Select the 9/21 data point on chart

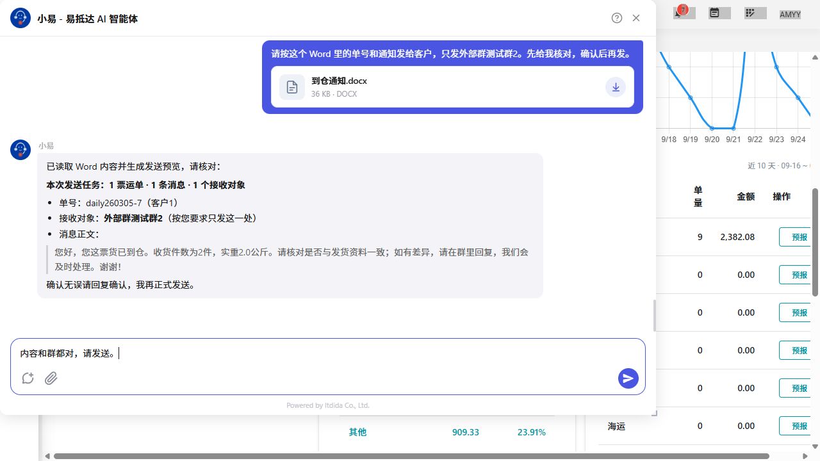(x=734, y=128)
